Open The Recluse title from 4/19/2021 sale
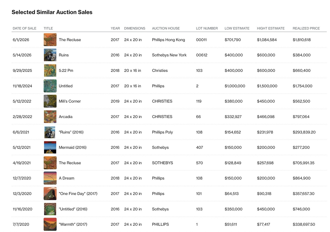Image resolution: width=330 pixels, height=232 pixels. coord(70,163)
